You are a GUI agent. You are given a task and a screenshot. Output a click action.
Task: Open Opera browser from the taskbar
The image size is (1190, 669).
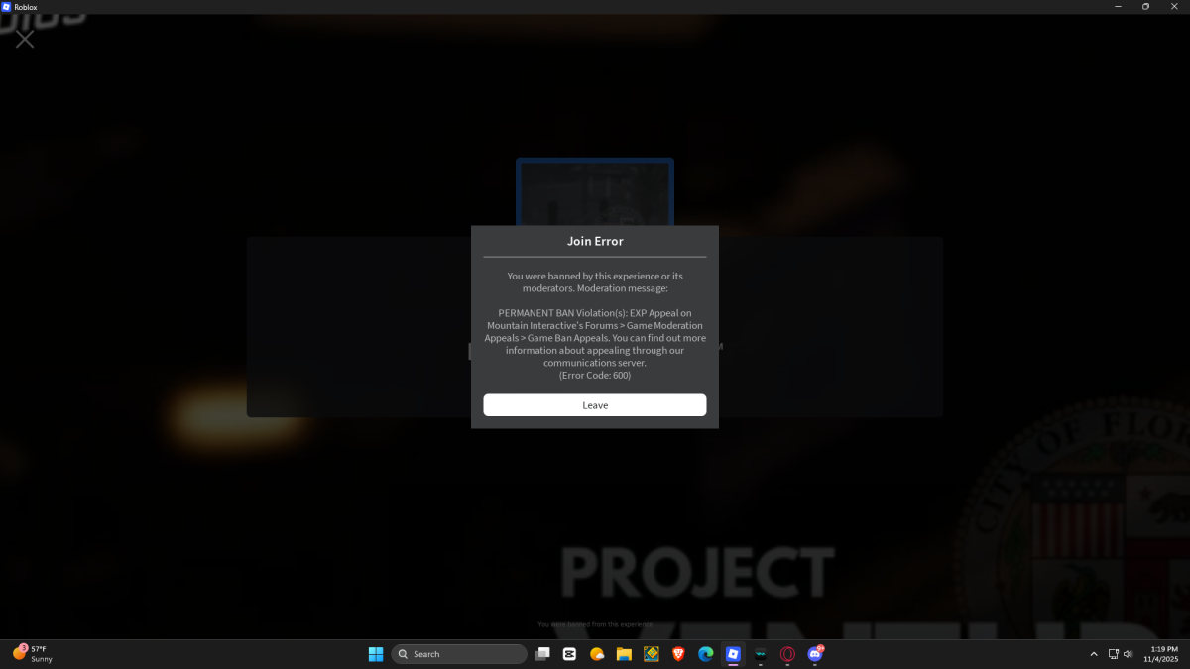coord(787,654)
